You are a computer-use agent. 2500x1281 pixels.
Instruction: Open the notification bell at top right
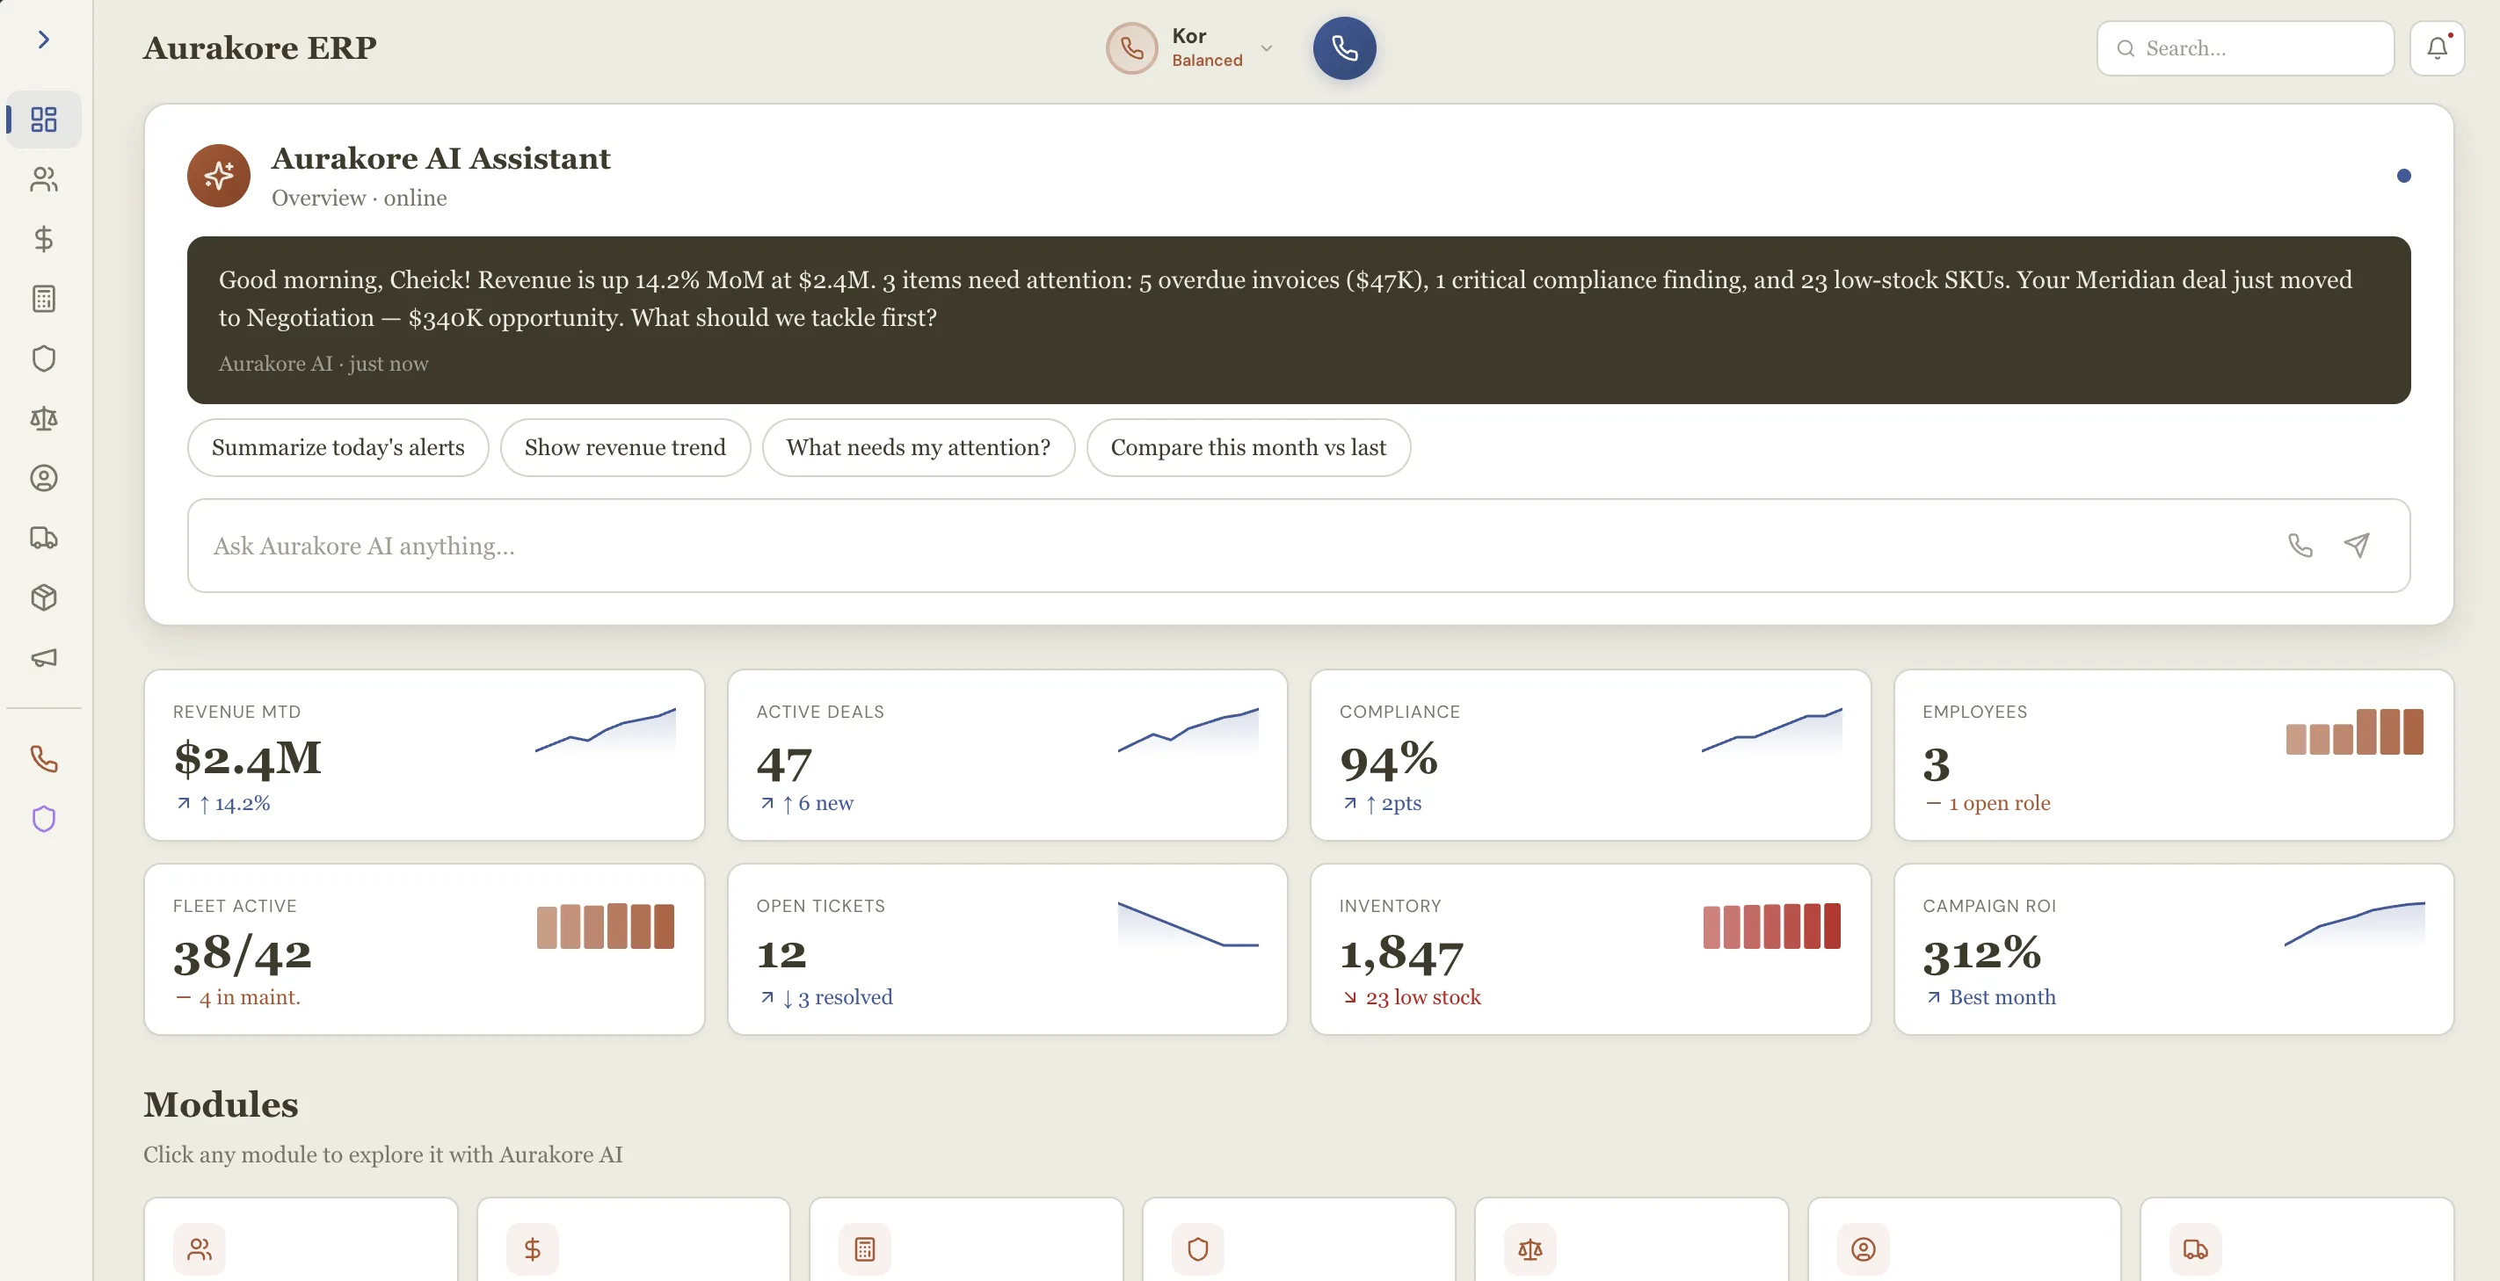click(x=2436, y=47)
